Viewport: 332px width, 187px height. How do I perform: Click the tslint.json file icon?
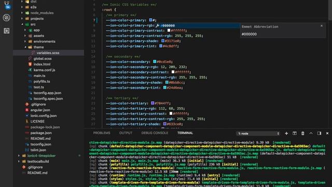(x=27, y=150)
